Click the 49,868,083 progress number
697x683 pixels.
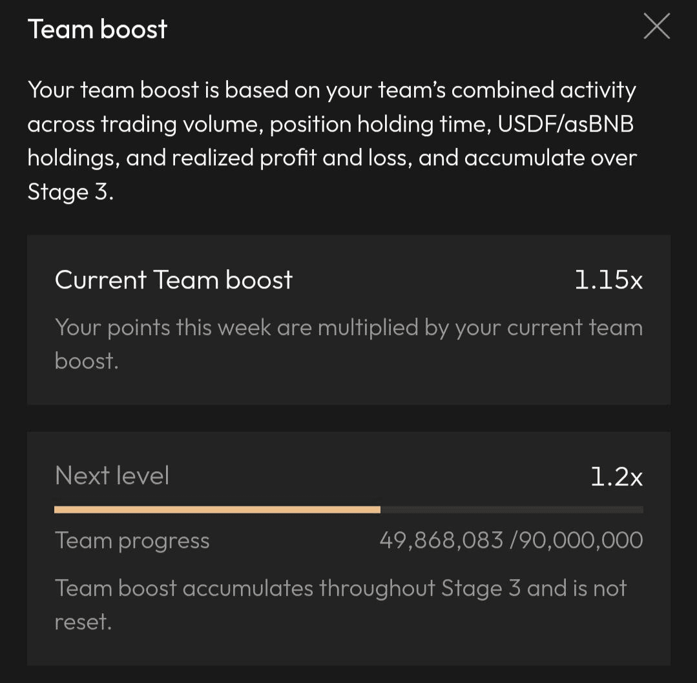pos(441,540)
